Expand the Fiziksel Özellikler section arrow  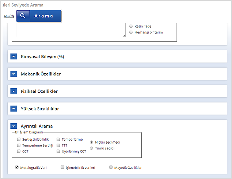click(14, 91)
